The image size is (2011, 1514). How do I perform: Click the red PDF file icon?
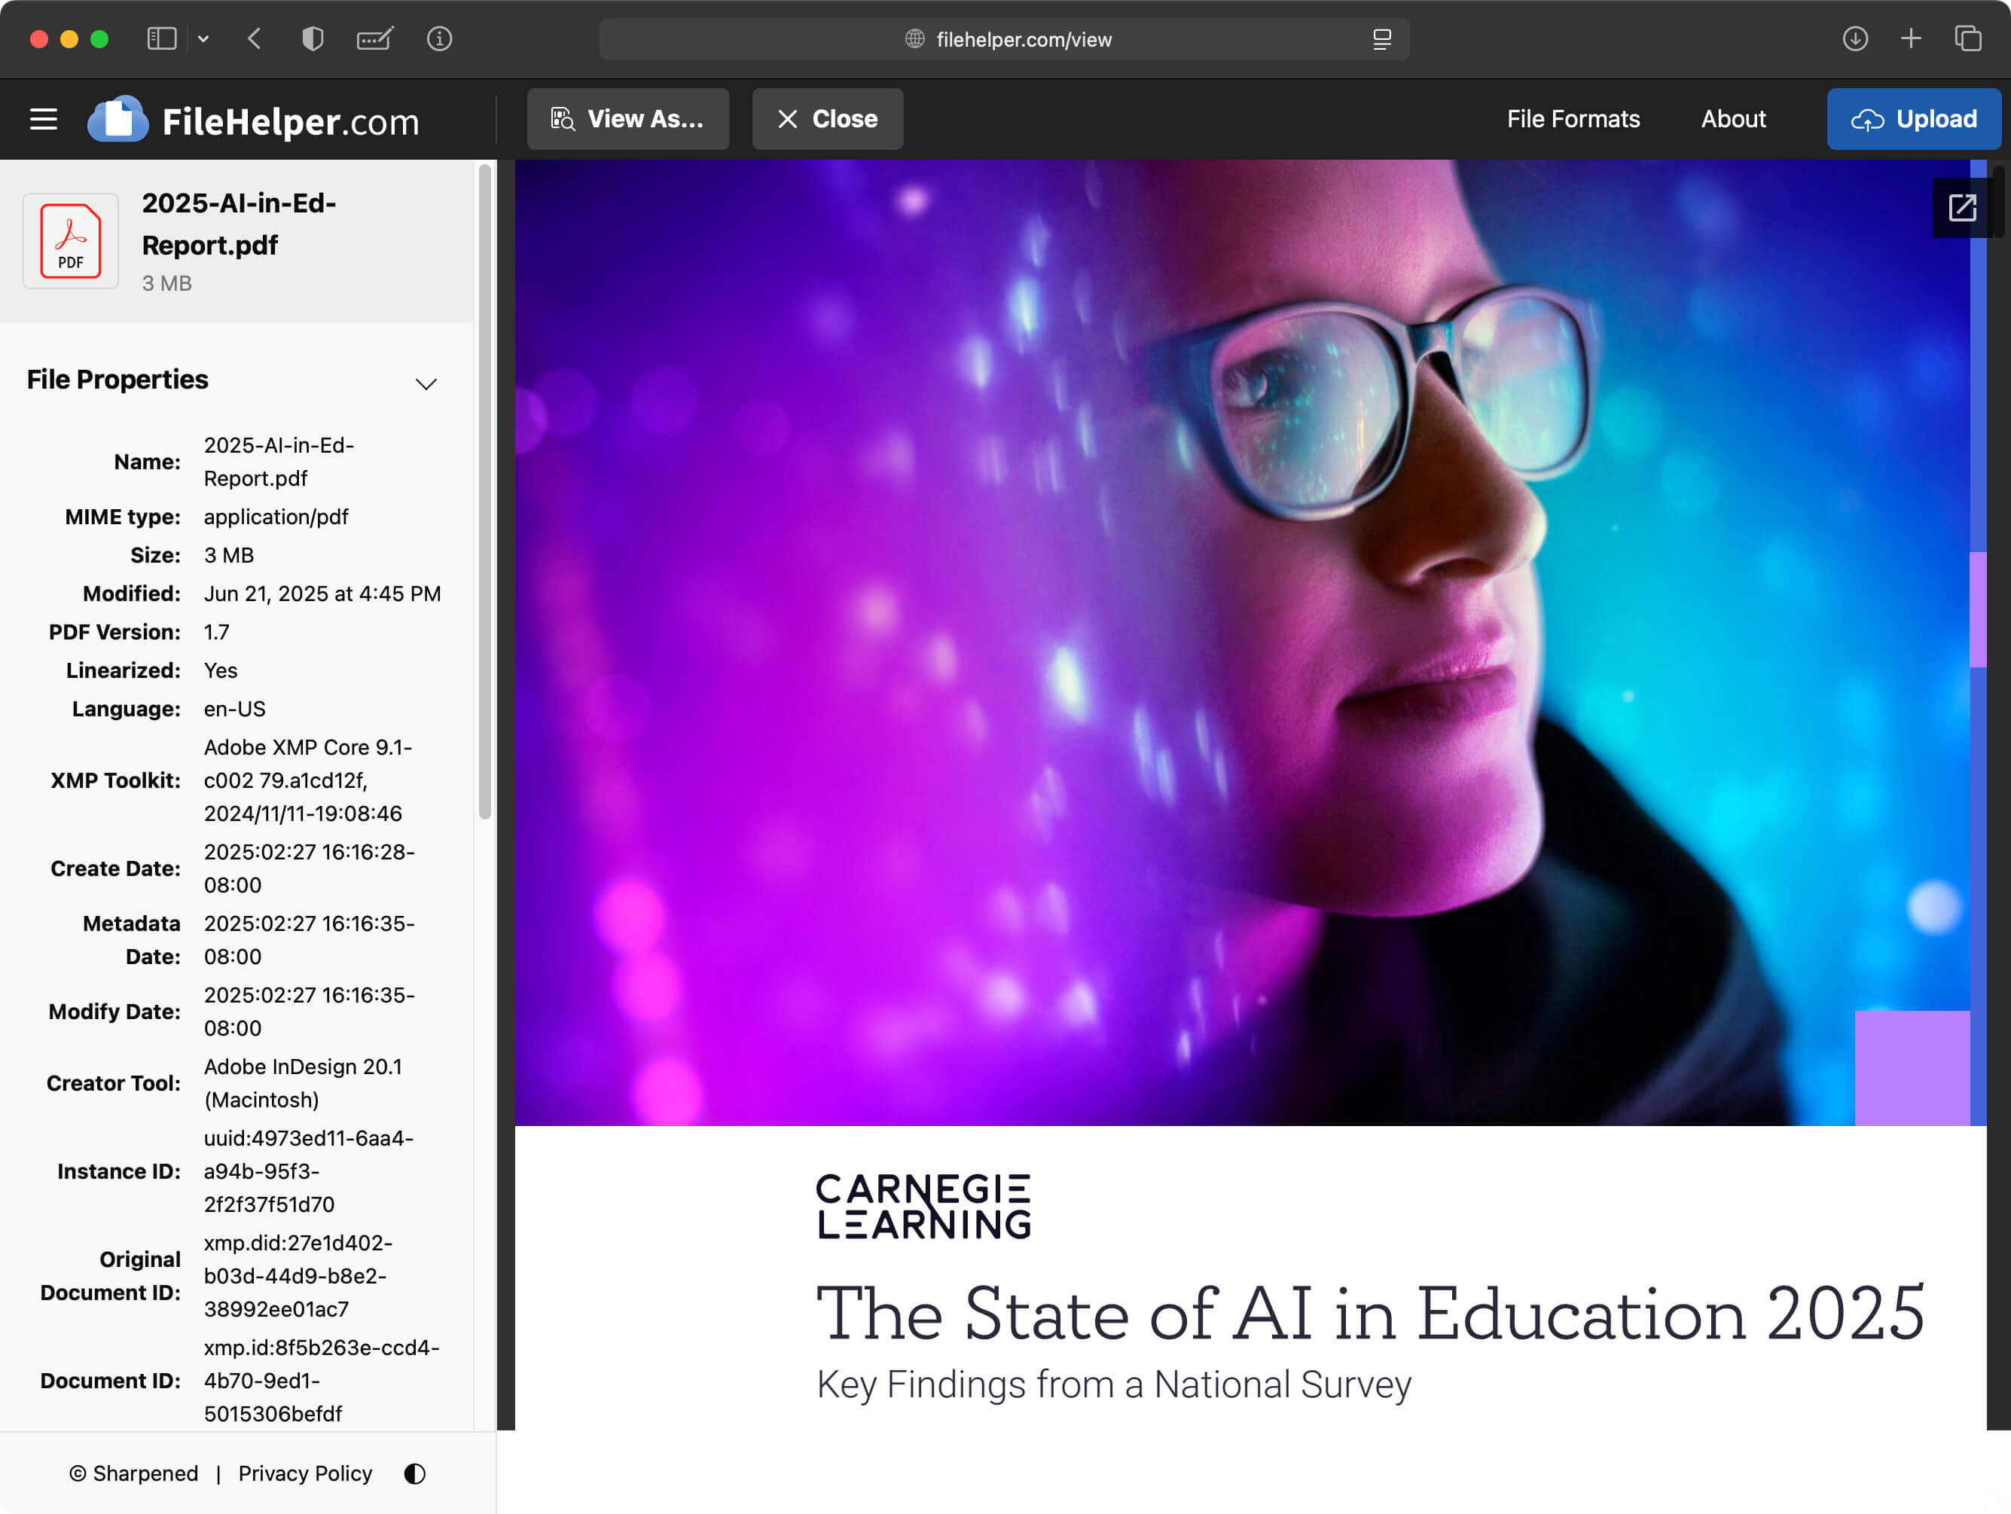click(x=71, y=241)
